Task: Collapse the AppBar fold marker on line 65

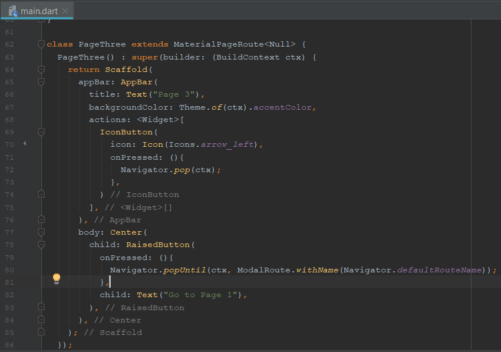Action: tap(41, 82)
